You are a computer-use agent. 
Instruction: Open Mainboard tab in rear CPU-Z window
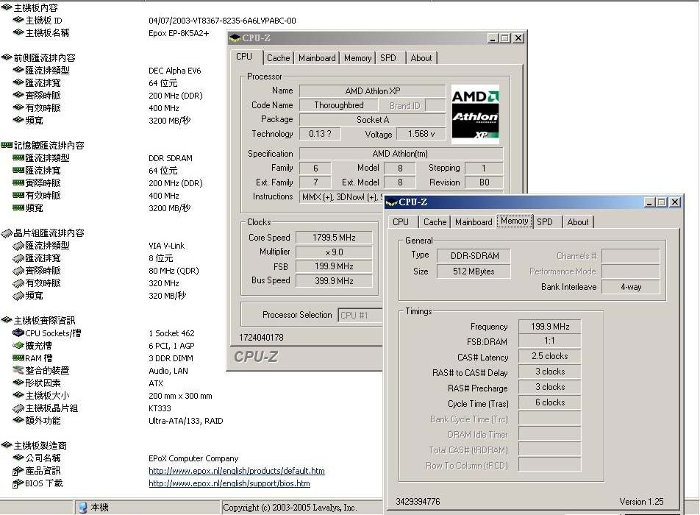click(317, 58)
